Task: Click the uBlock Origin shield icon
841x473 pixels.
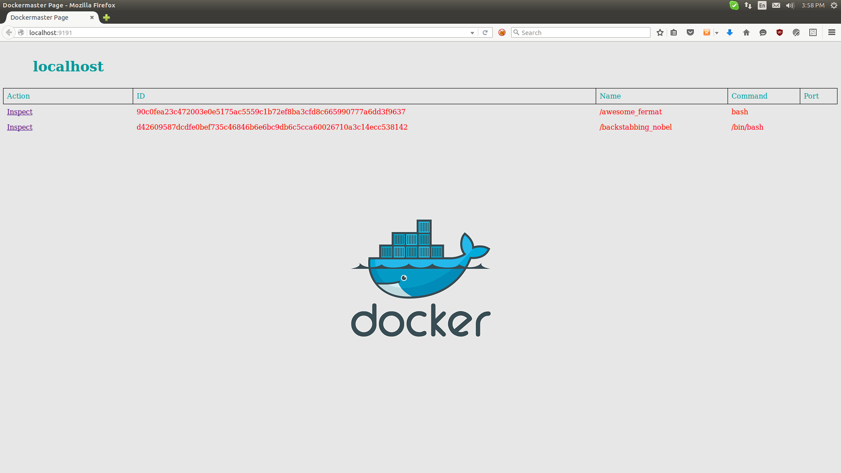Action: pos(780,32)
